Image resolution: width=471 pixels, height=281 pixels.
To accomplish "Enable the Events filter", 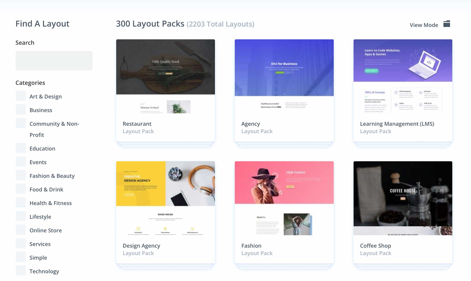I will 20,161.
